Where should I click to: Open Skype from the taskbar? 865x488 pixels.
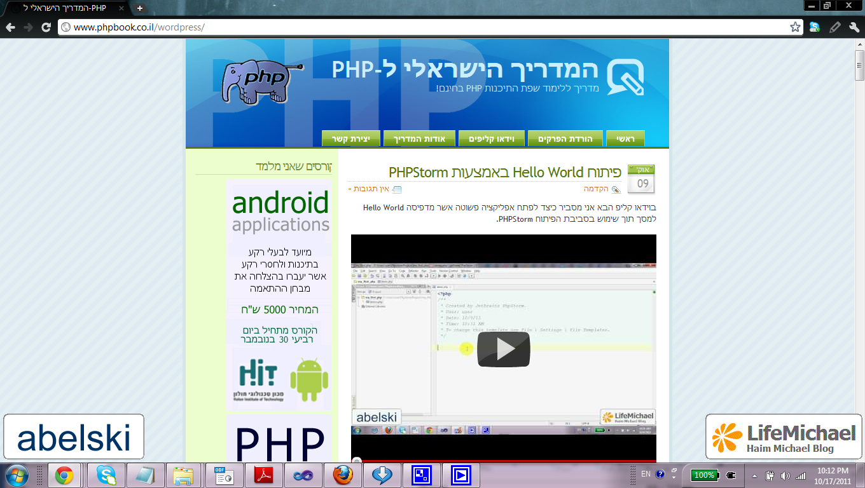click(x=106, y=475)
